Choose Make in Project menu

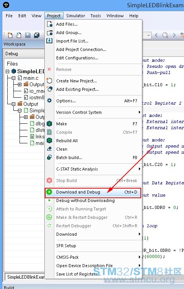click(x=93, y=124)
